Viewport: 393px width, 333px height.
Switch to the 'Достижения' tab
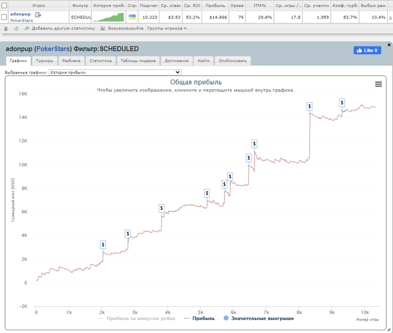pyautogui.click(x=176, y=61)
